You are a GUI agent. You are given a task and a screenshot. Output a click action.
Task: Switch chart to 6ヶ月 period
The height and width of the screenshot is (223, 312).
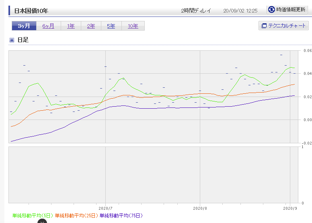[48, 26]
